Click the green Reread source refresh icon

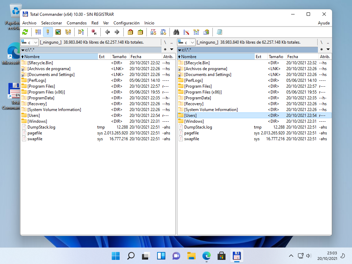[25, 32]
